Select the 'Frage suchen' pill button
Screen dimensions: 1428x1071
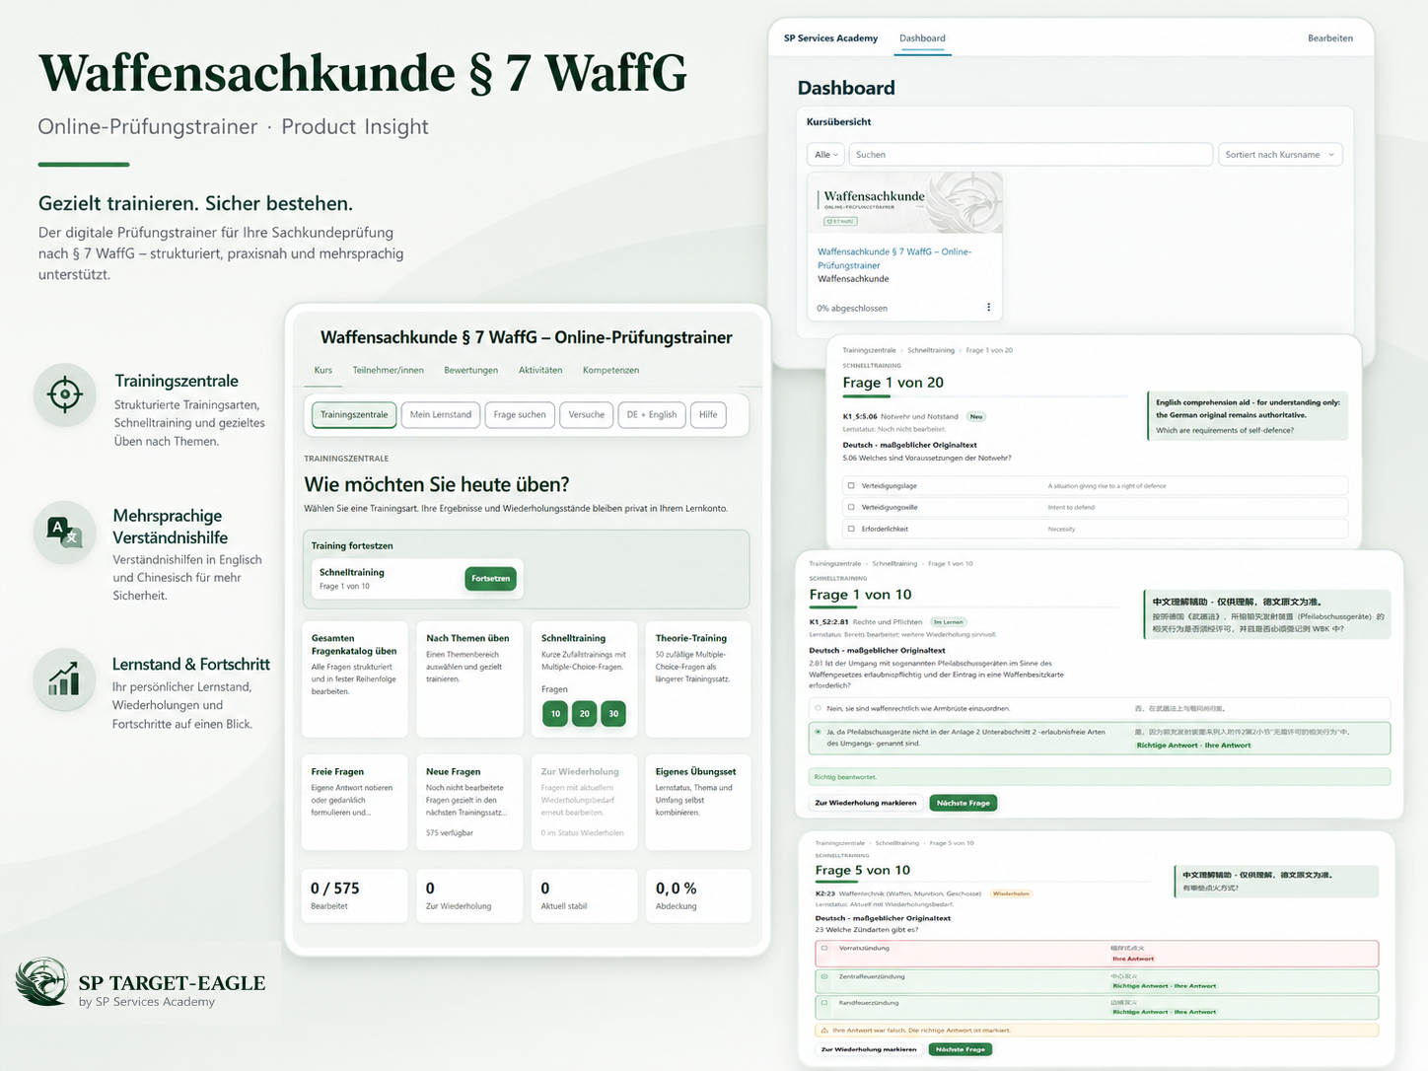pos(520,415)
